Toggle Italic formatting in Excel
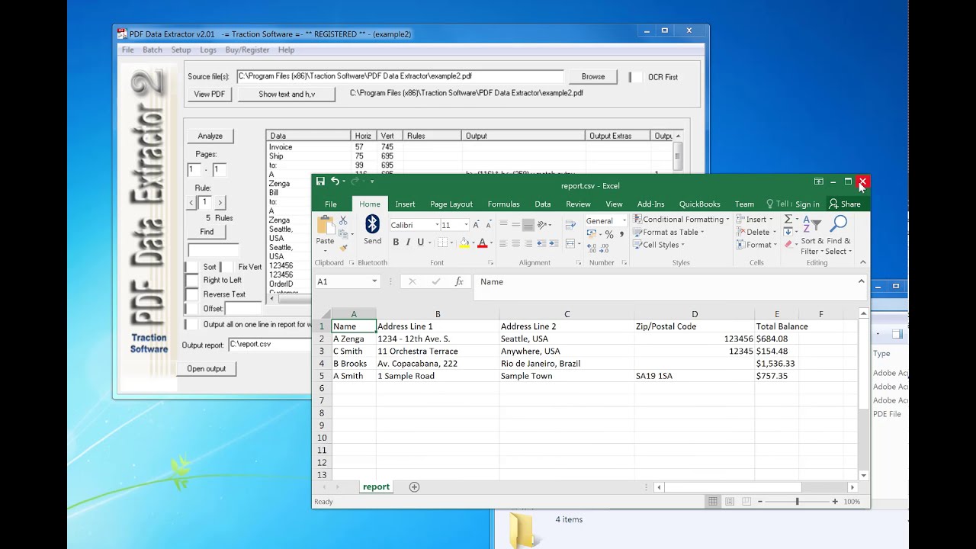Screen dimensions: 976x549 pyautogui.click(x=408, y=242)
